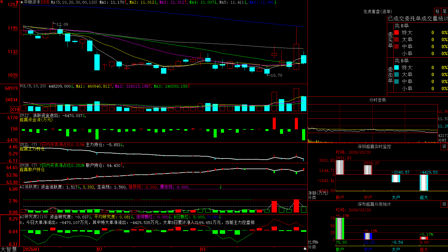Switch 龙虎看盘 to 柱 view
The image size is (448, 252).
437,11
